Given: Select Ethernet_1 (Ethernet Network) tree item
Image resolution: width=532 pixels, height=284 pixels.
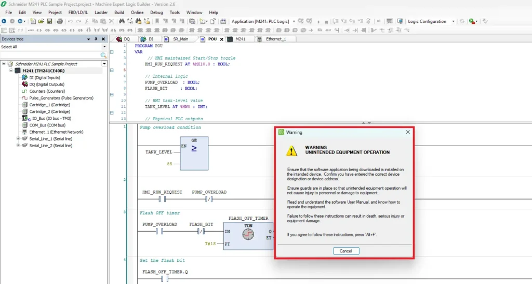Looking at the screenshot, I should [x=56, y=132].
